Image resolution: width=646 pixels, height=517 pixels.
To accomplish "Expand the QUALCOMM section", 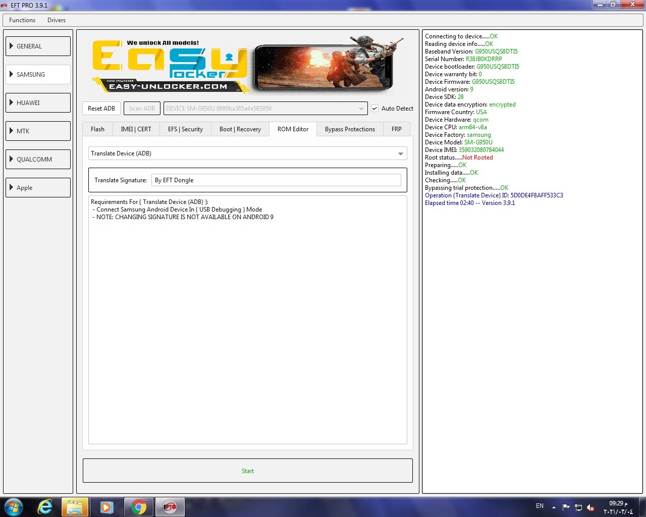I will (x=38, y=159).
